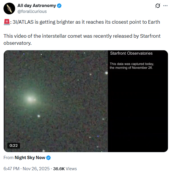This screenshot has width=172, height=174.
Task: Click the Night Sky Now verified badge
Action: click(48, 158)
